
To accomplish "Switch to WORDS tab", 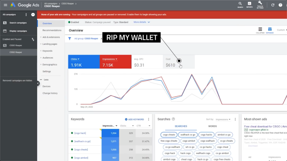I will click(x=212, y=126).
